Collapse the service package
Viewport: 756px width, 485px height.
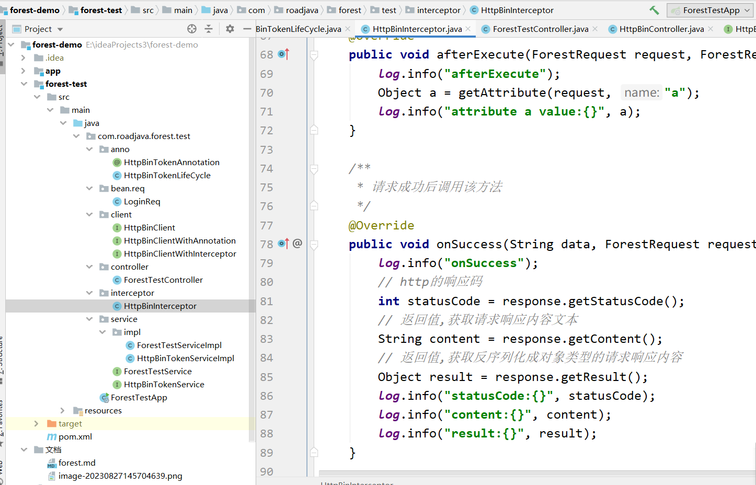pyautogui.click(x=89, y=319)
